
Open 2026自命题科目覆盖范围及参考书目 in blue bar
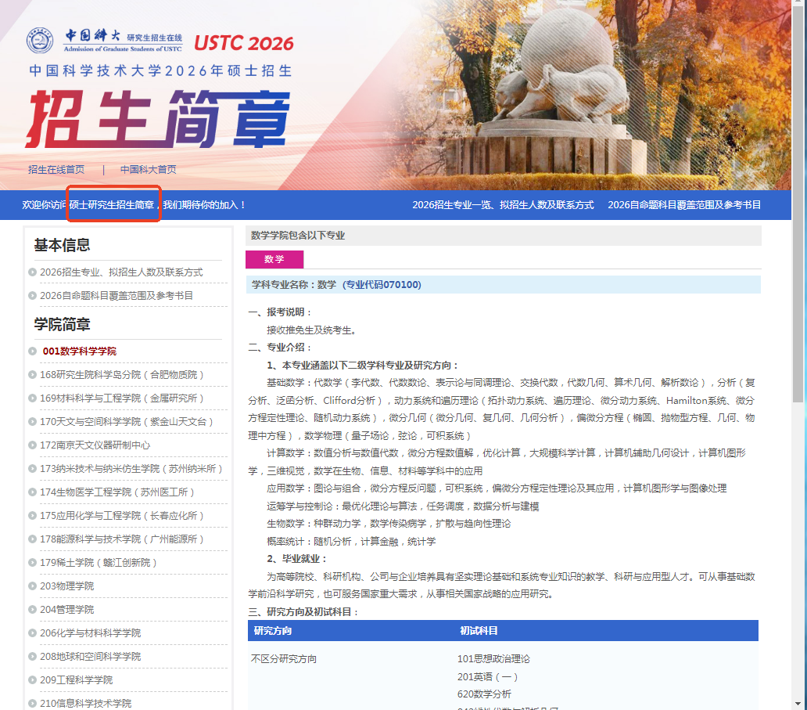coord(684,205)
